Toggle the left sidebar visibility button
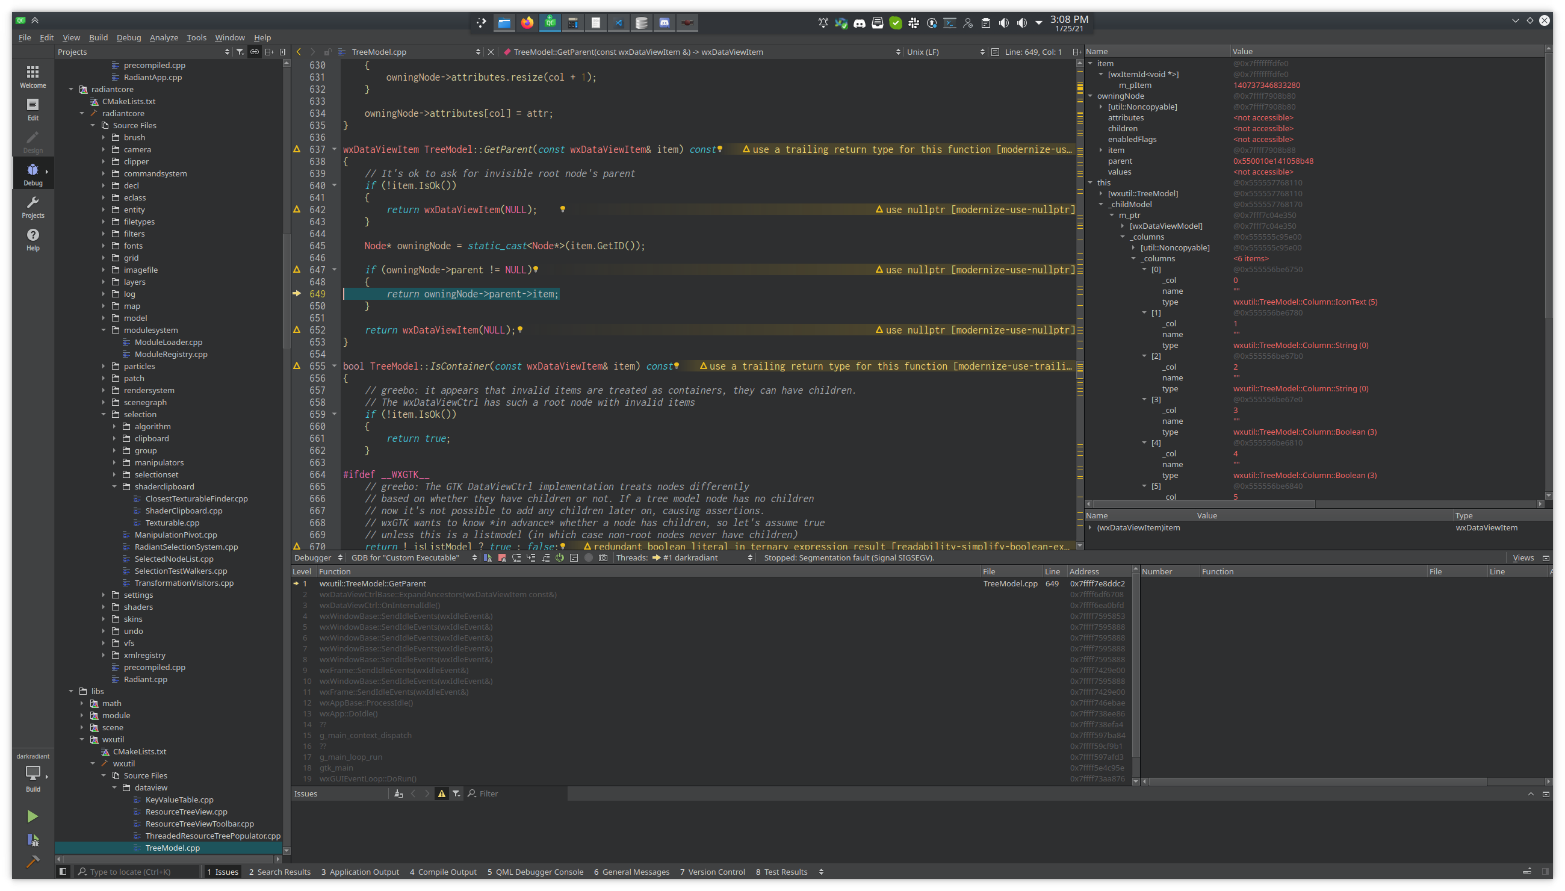 click(63, 871)
